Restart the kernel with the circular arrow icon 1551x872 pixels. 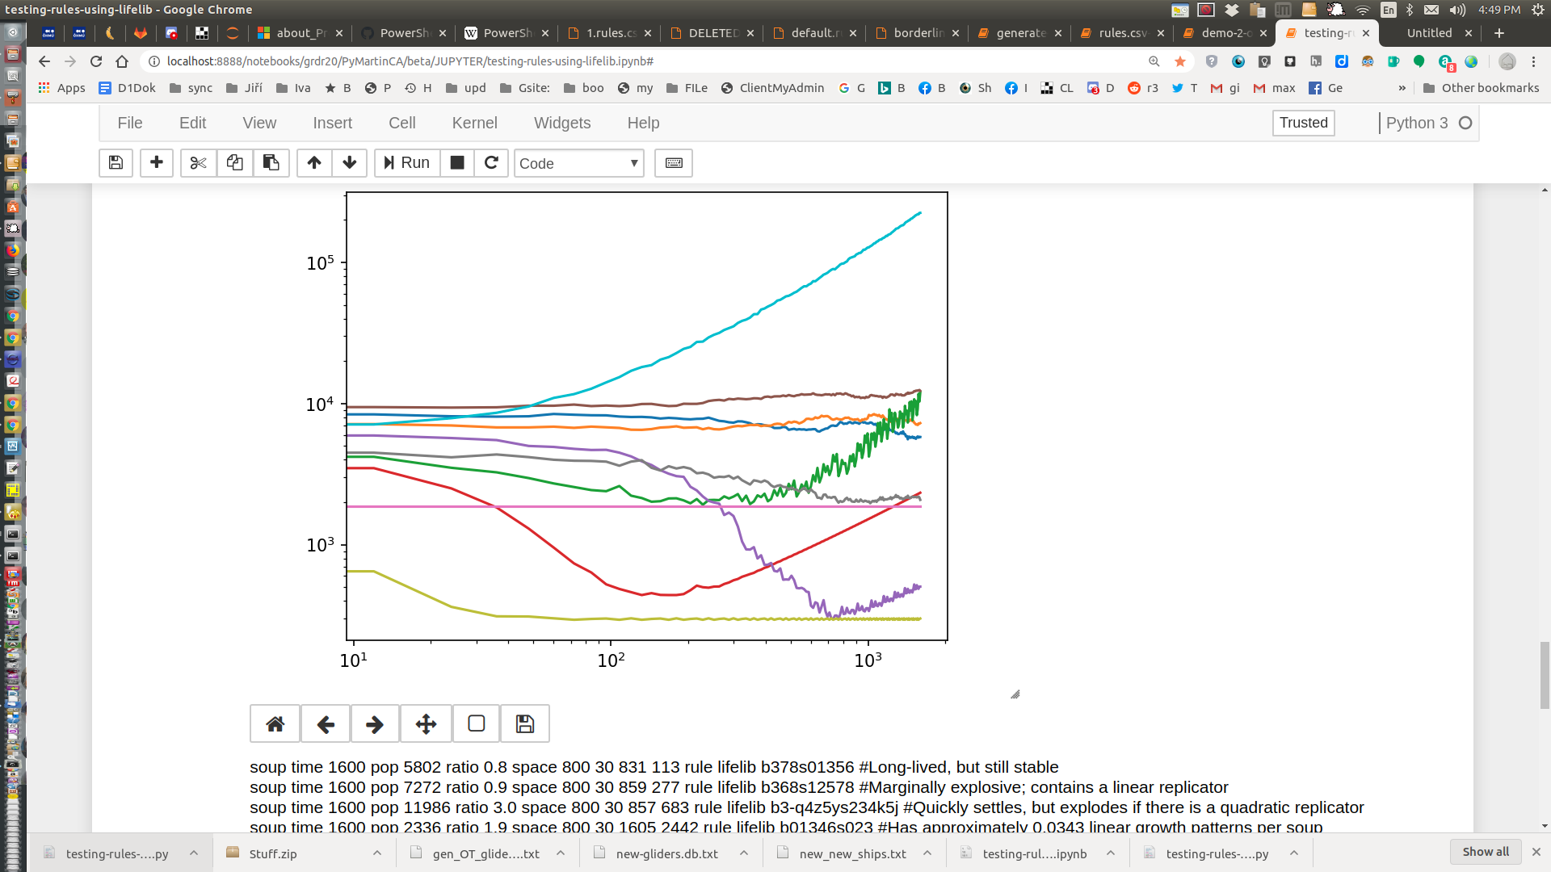(491, 163)
